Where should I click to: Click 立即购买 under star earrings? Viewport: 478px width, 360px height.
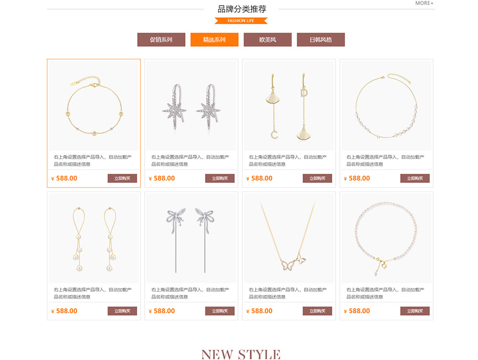[x=220, y=178]
